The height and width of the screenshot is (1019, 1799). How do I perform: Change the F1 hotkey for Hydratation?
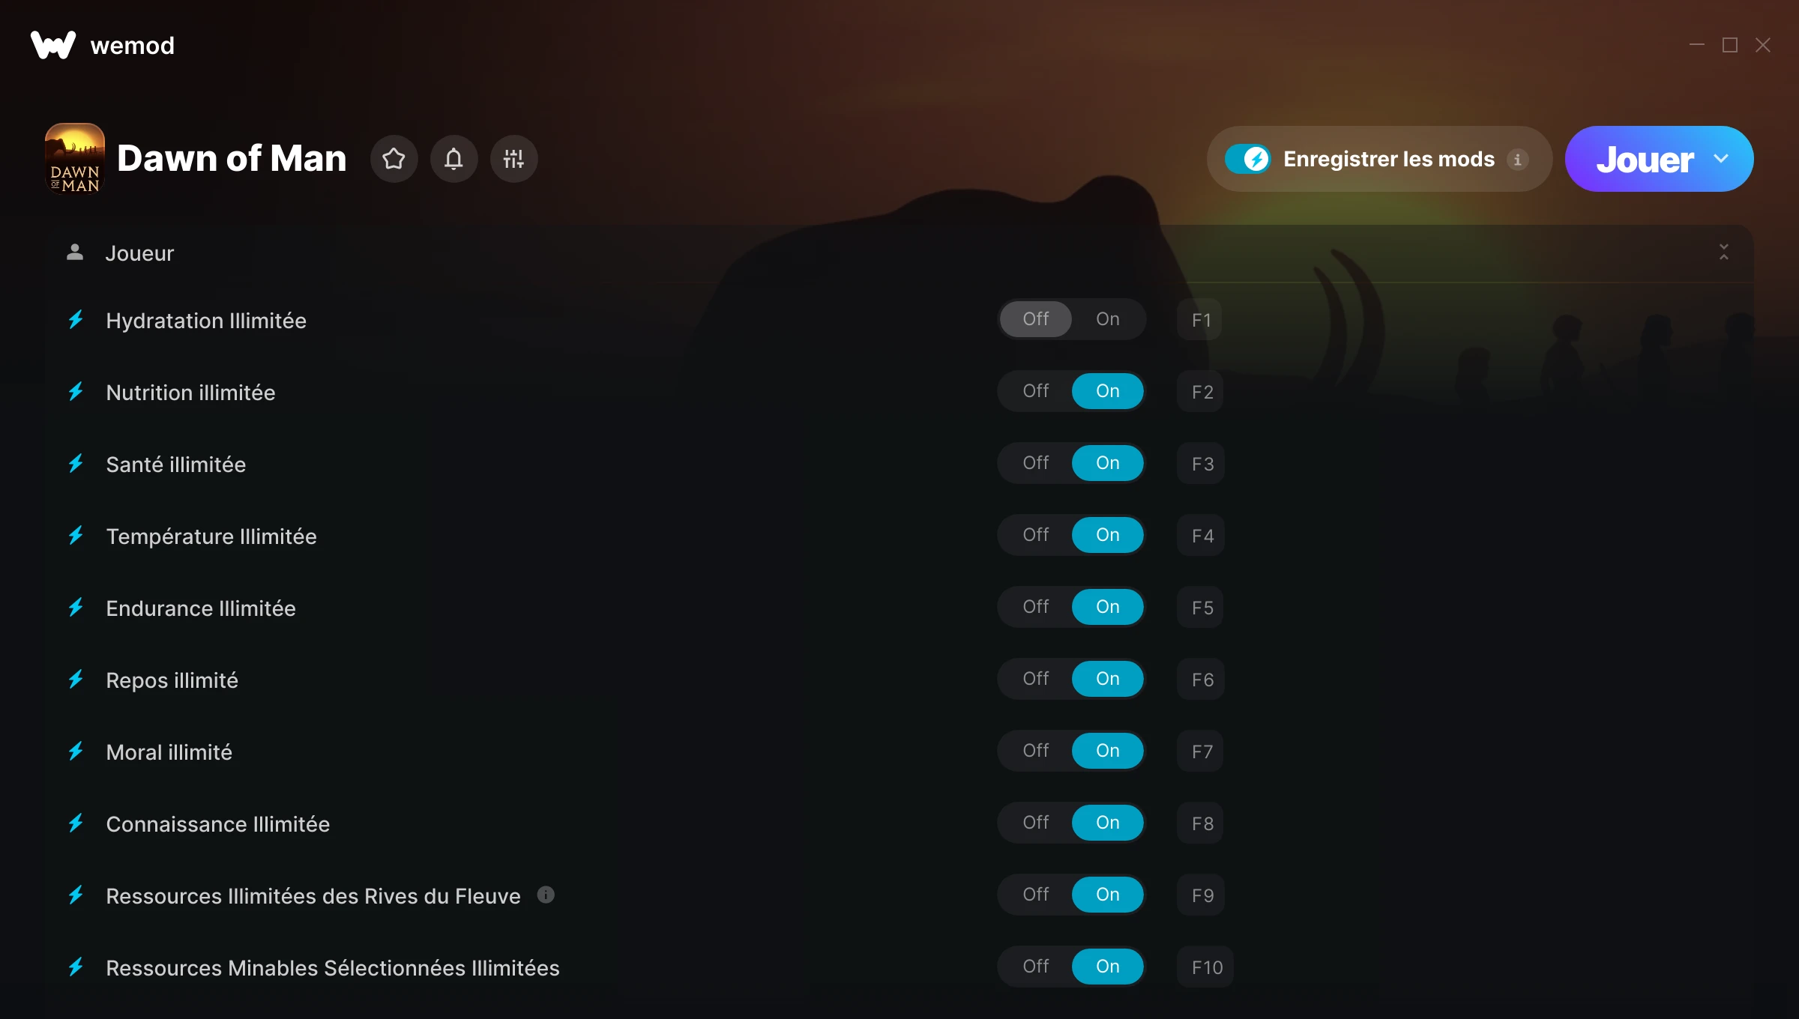pos(1201,320)
